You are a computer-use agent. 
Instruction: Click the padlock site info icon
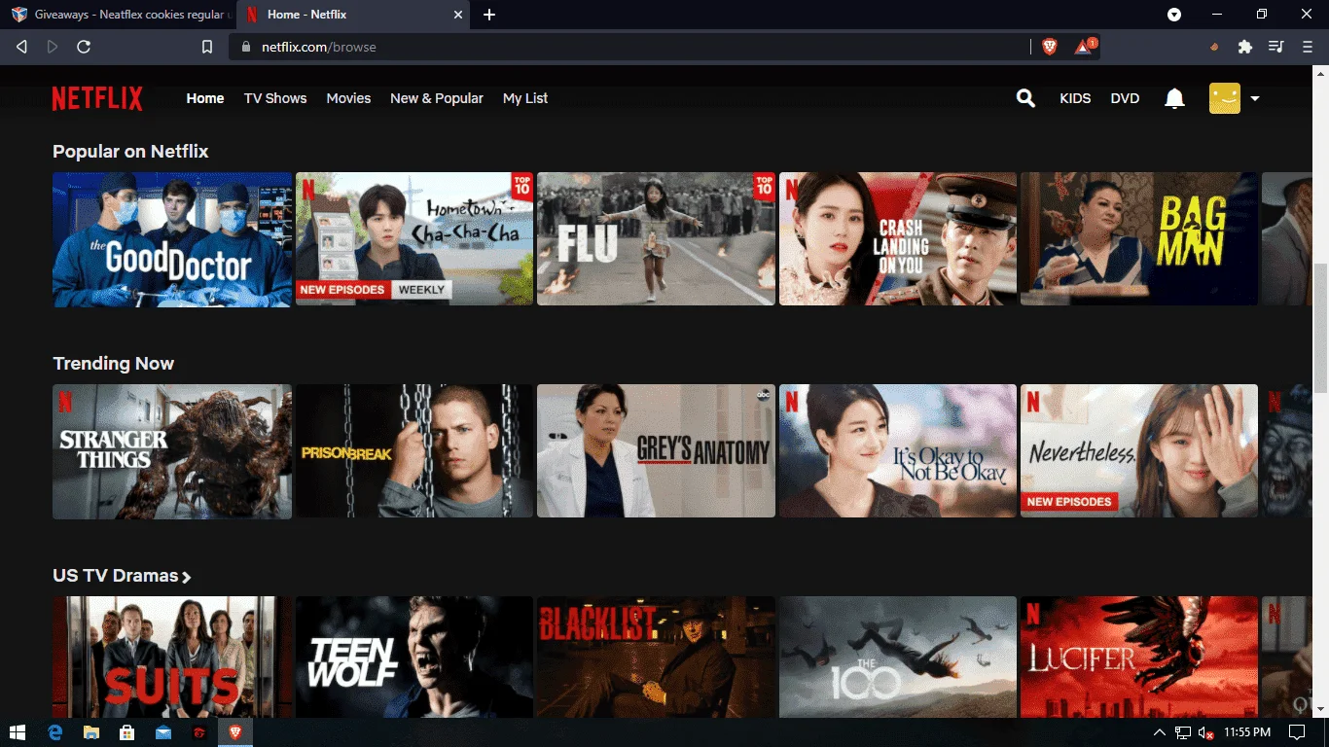pyautogui.click(x=245, y=47)
